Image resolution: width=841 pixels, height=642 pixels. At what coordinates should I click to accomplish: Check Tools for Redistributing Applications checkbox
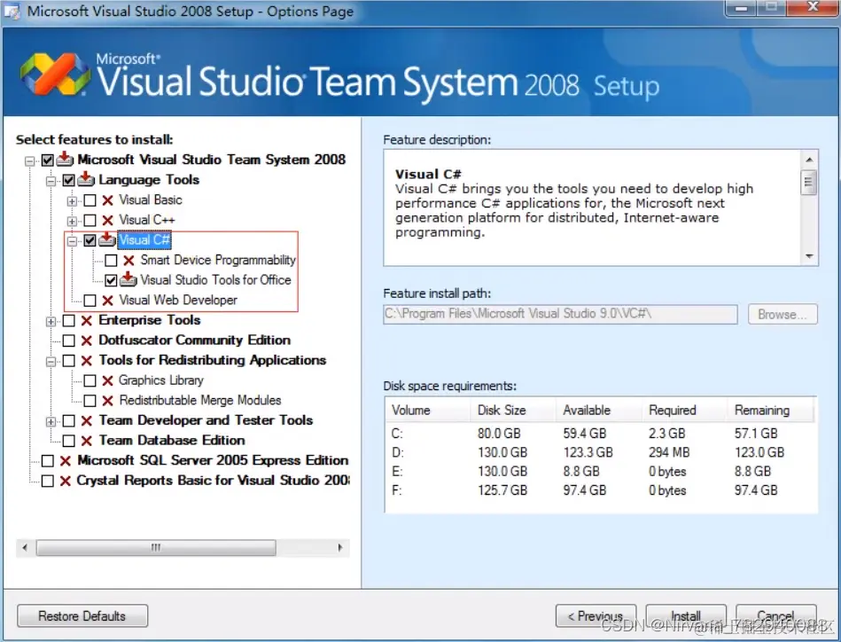point(68,360)
